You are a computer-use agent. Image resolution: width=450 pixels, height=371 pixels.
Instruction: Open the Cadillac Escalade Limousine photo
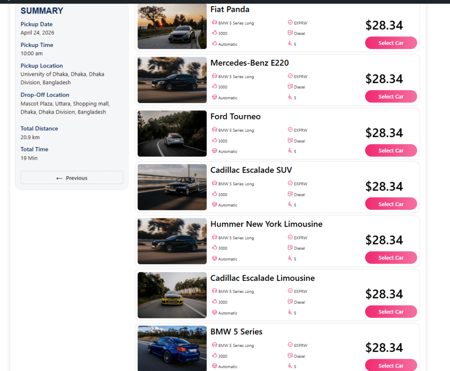[x=172, y=295]
